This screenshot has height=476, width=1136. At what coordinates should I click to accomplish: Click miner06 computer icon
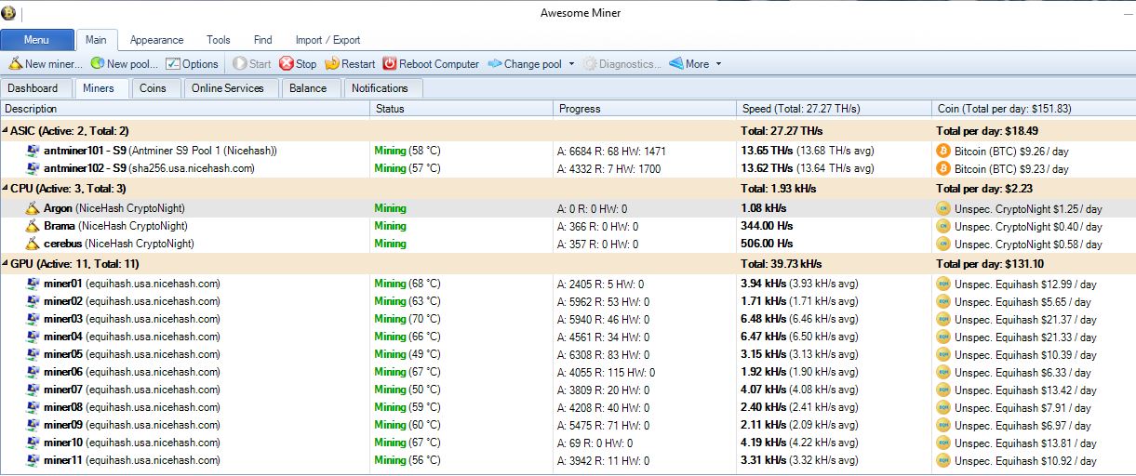tap(33, 372)
